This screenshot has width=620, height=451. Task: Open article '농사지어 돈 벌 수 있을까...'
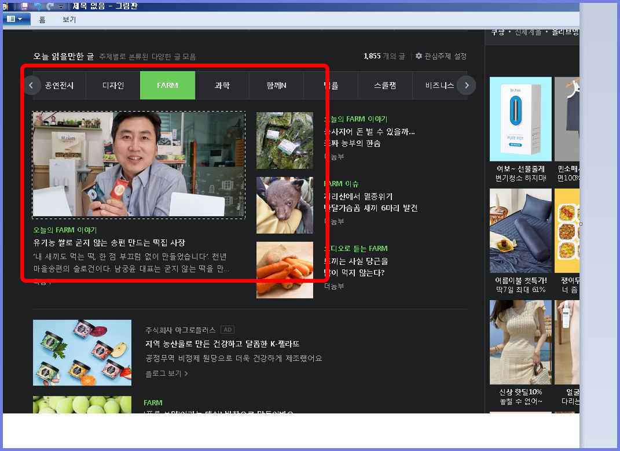tap(369, 138)
